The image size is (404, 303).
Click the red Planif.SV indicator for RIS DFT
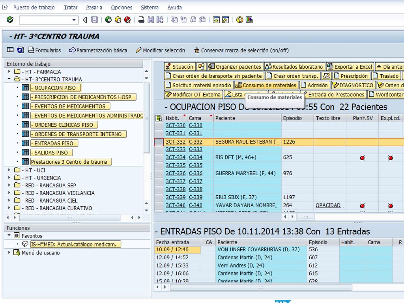click(362, 158)
